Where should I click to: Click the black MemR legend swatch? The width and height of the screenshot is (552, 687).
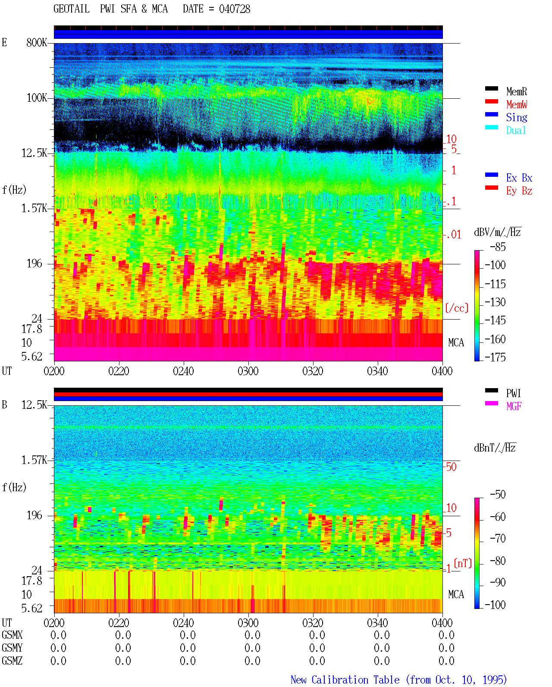click(492, 88)
